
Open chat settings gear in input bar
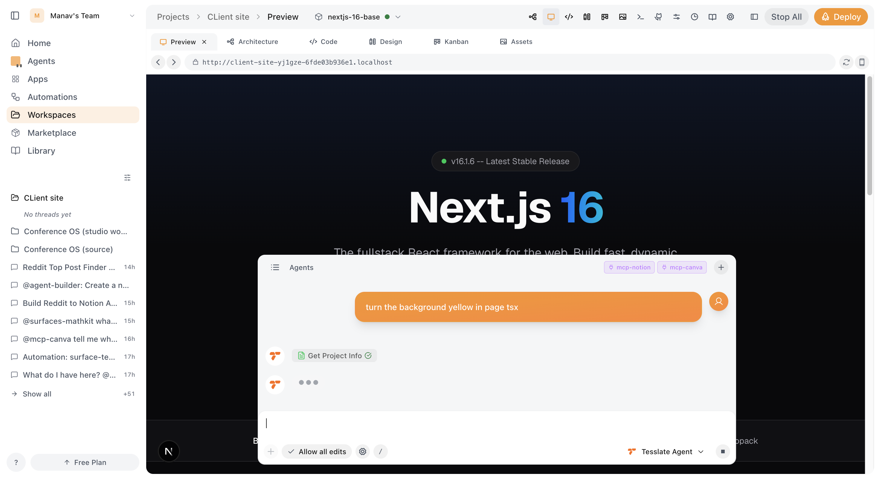(x=362, y=451)
